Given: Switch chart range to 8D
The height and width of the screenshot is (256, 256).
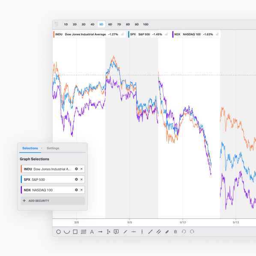Looking at the screenshot, I should (x=128, y=24).
